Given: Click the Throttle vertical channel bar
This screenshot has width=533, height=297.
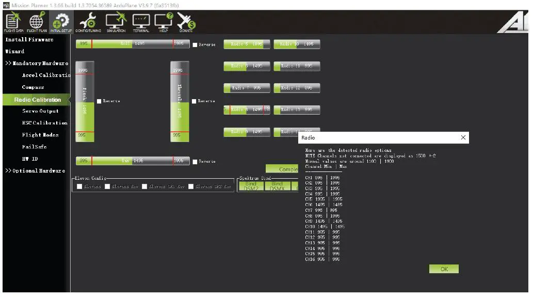Looking at the screenshot, I should (x=180, y=101).
